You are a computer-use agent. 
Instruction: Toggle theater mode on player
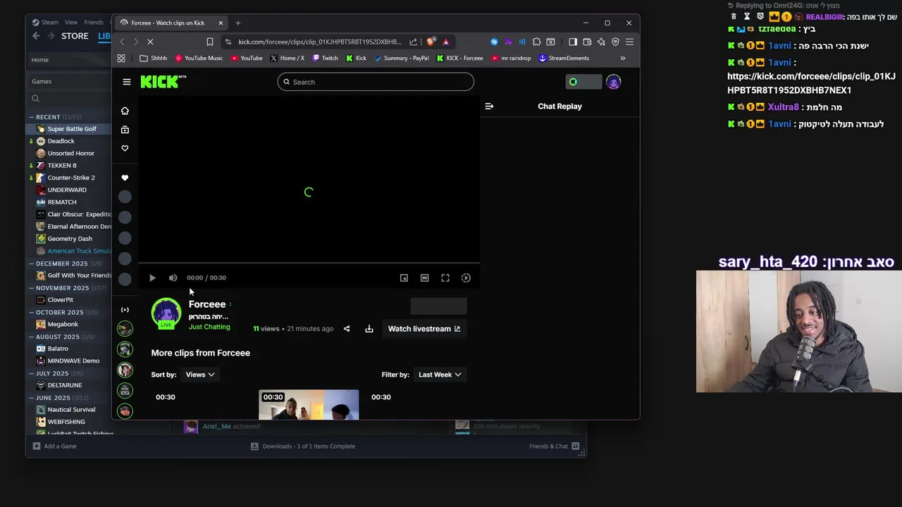424,277
